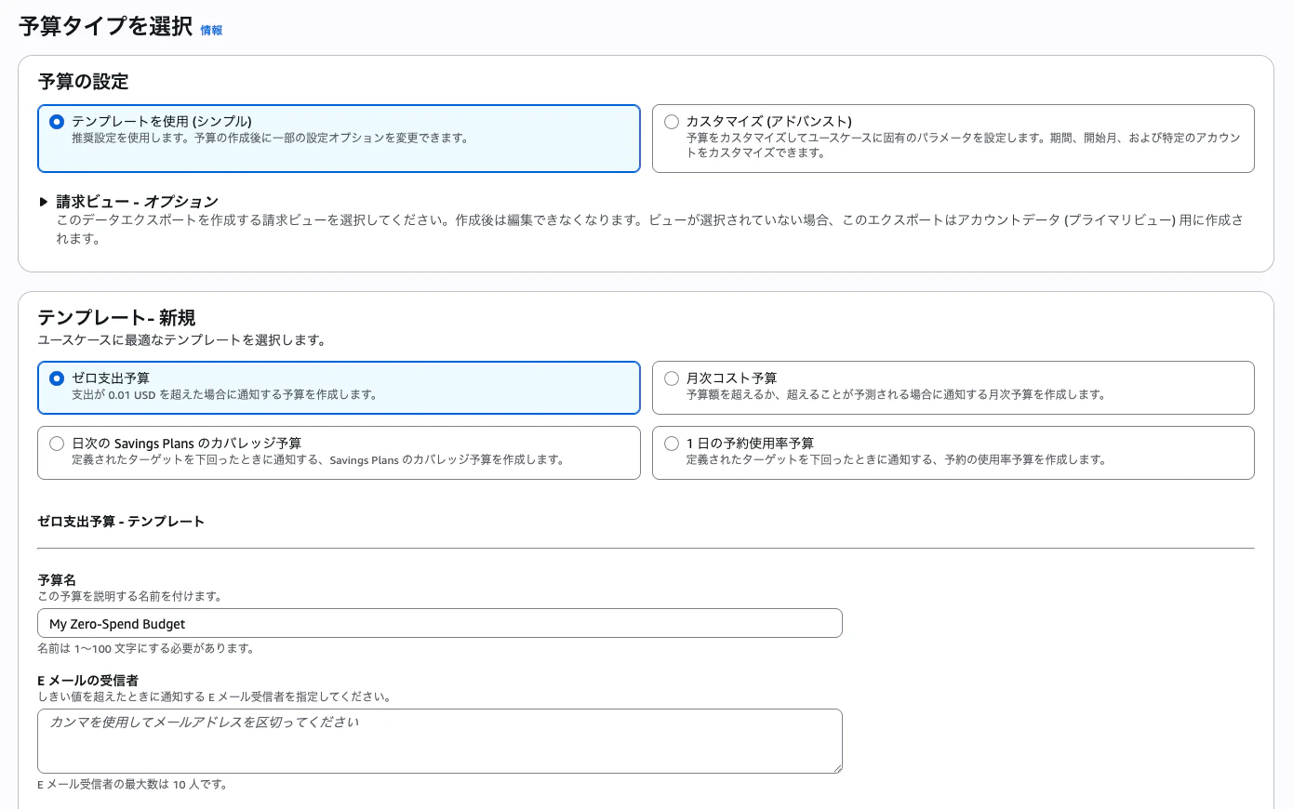Click the email textarea resize handle
1293x809 pixels.
[x=838, y=769]
